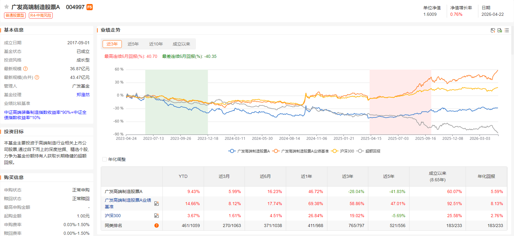Switch to the 近5年 tab
The image size is (514, 236).
point(133,44)
